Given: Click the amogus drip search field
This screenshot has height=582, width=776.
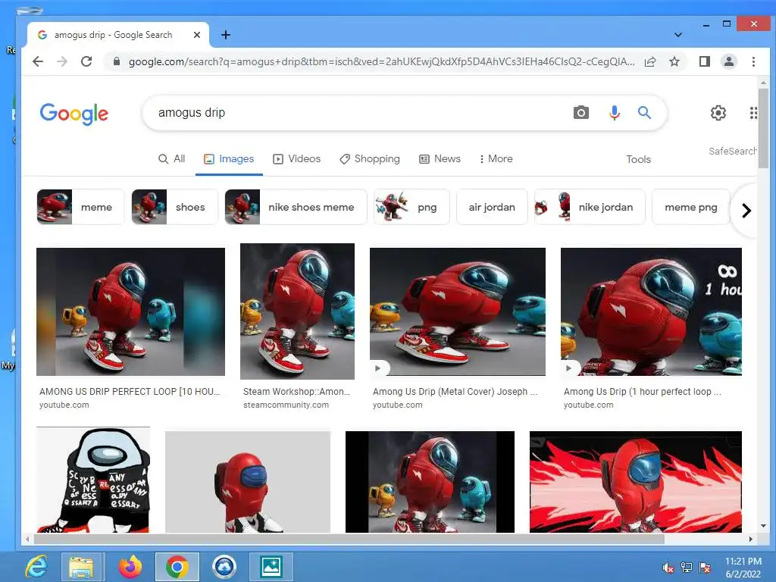Looking at the screenshot, I should (x=361, y=113).
